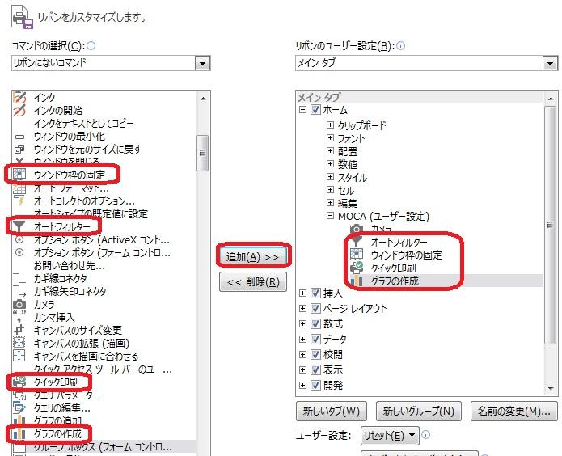Uncheck the 挿入 tab checkbox
Image resolution: width=562 pixels, height=456 pixels.
click(315, 293)
